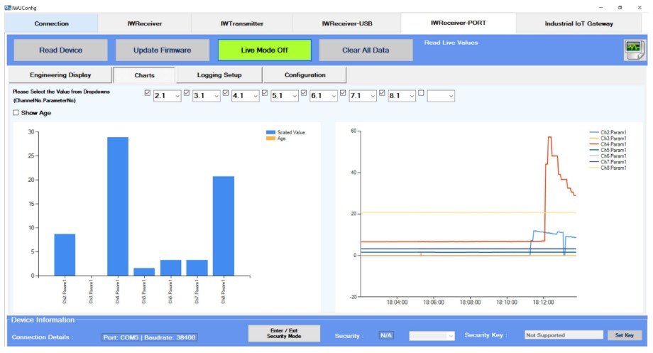Click the IWUConfig app icon in title bar
Screen dimensions: 653x353
[x=7, y=7]
